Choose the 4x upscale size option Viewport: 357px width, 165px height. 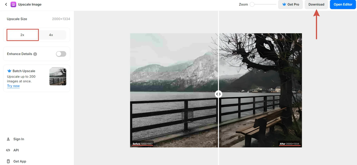[x=51, y=35]
